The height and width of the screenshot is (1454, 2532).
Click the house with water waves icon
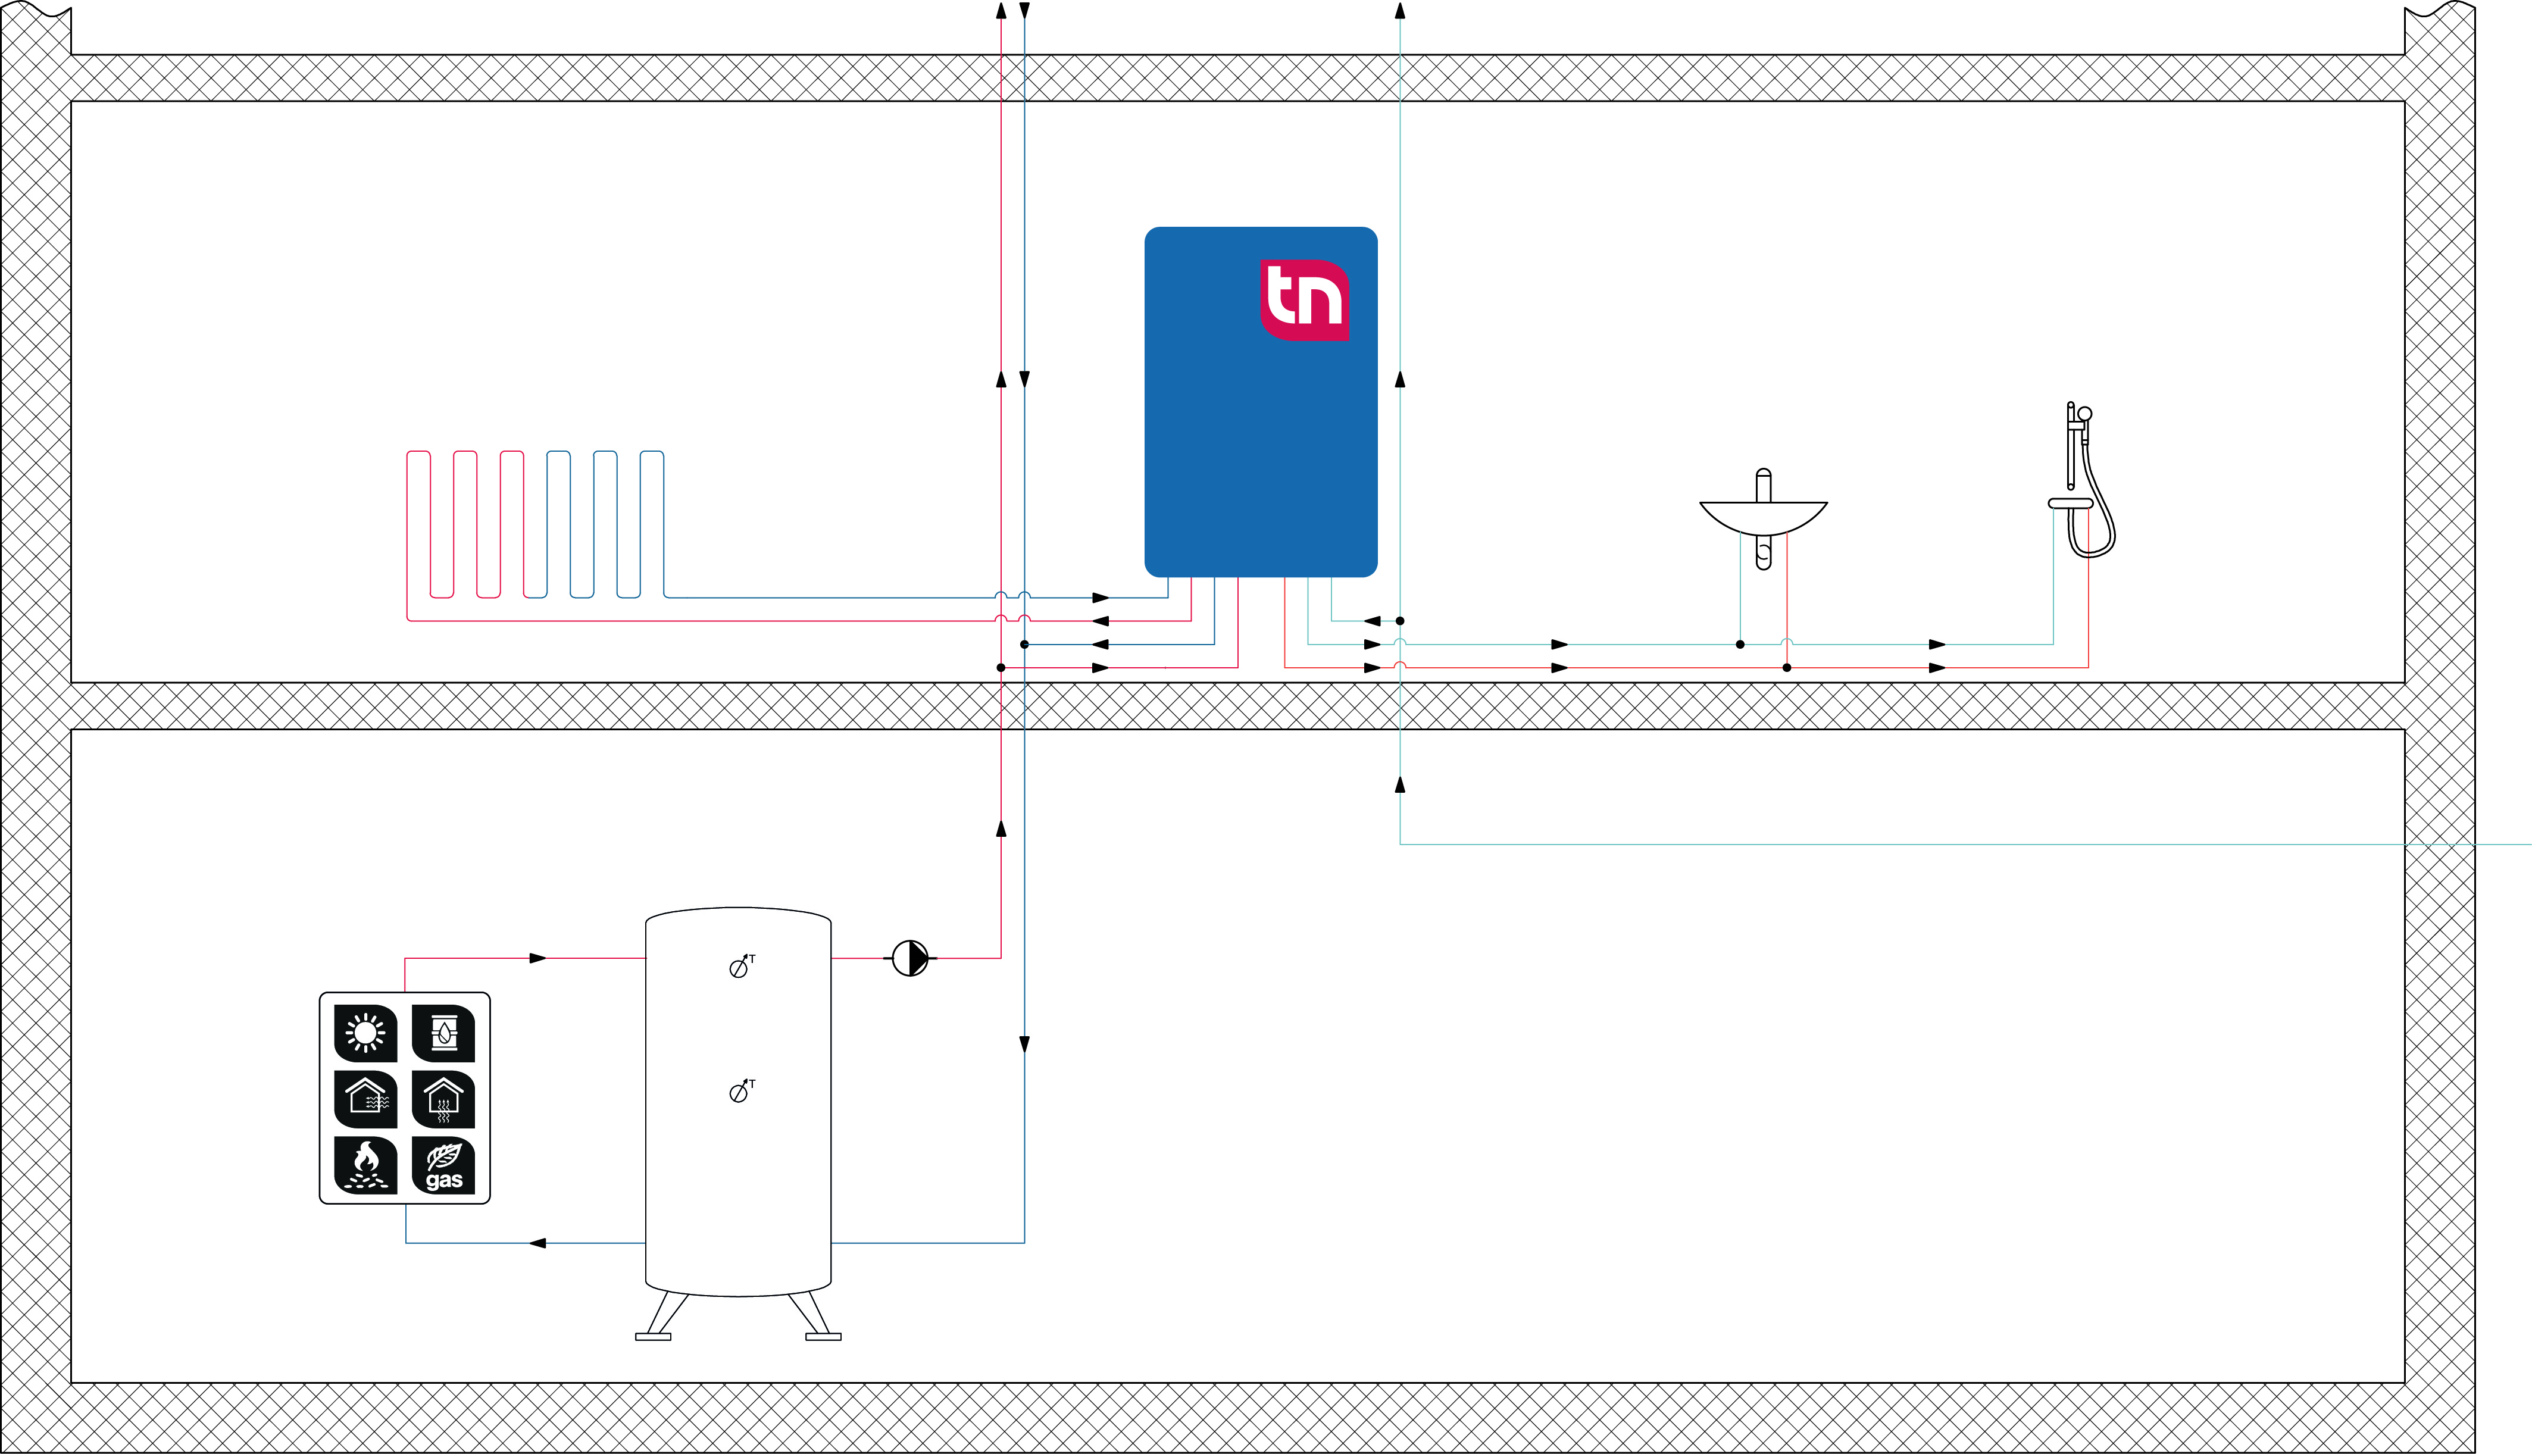point(365,1099)
